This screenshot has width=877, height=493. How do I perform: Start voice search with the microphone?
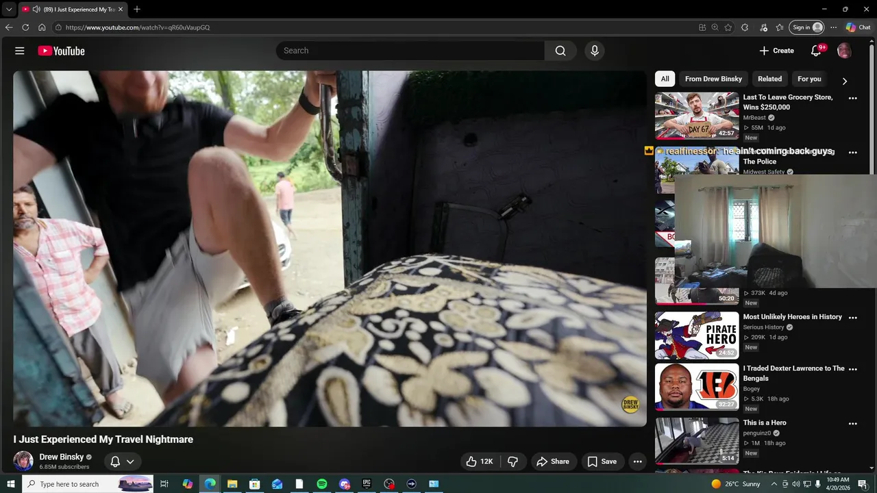(x=595, y=51)
